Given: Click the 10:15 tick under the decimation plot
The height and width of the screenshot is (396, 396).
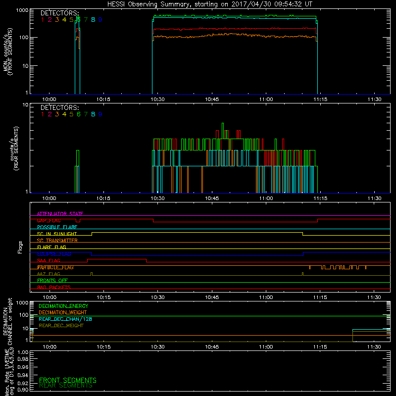Looking at the screenshot, I should click(103, 347).
